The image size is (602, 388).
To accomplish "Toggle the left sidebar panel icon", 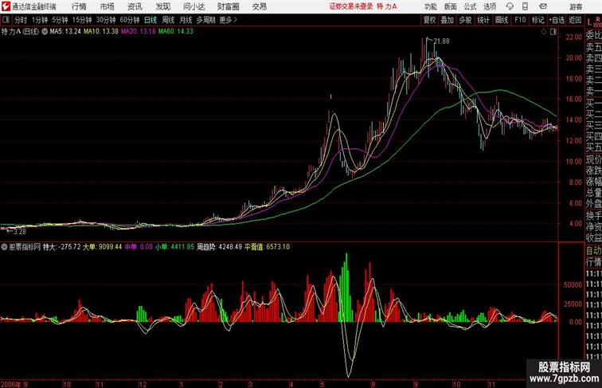I will [x=6, y=20].
